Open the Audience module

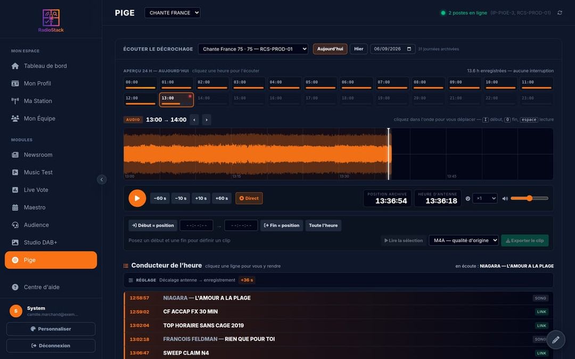click(51, 226)
